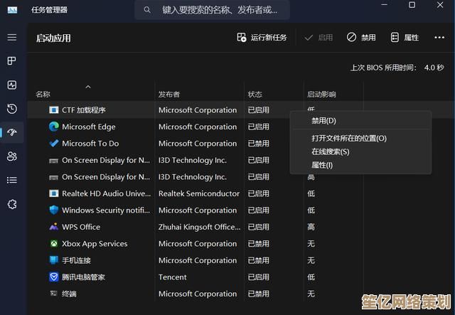This screenshot has height=315, width=455.
Task: Open the Details page list icon
Action: pos(12,181)
